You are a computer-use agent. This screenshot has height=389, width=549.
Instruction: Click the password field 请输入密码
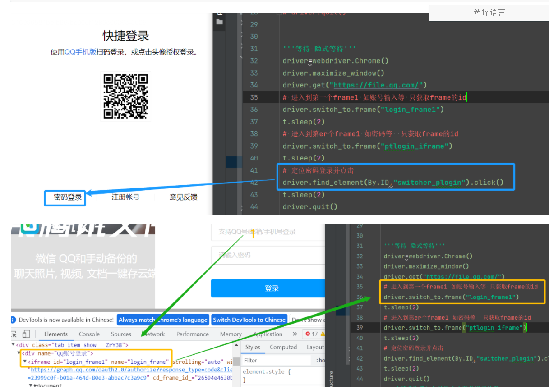268,255
